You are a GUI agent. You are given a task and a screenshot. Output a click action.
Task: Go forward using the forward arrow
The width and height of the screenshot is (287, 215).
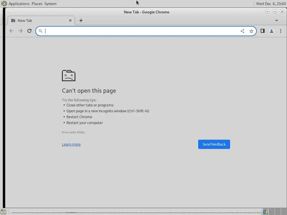20,31
